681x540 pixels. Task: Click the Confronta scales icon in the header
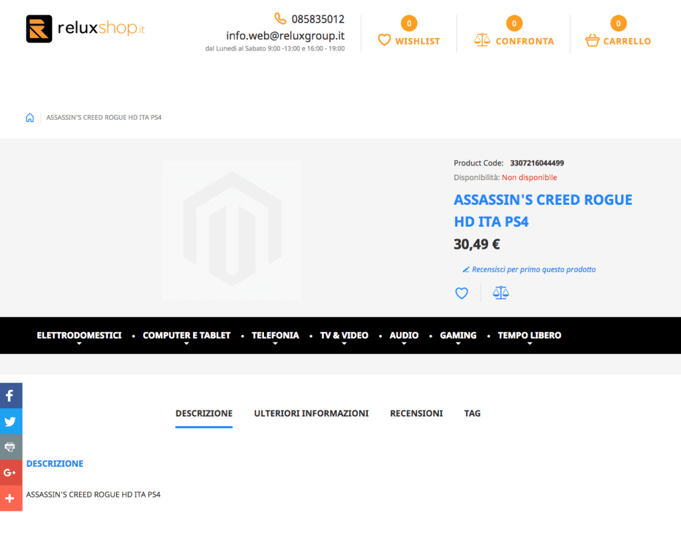pyautogui.click(x=481, y=39)
